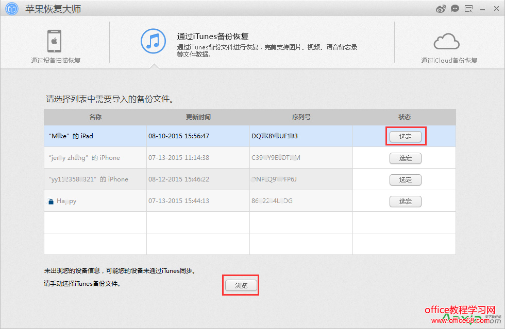Image resolution: width=505 pixels, height=329 pixels.
Task: Click the 更新时间 column header
Action: pyautogui.click(x=198, y=117)
